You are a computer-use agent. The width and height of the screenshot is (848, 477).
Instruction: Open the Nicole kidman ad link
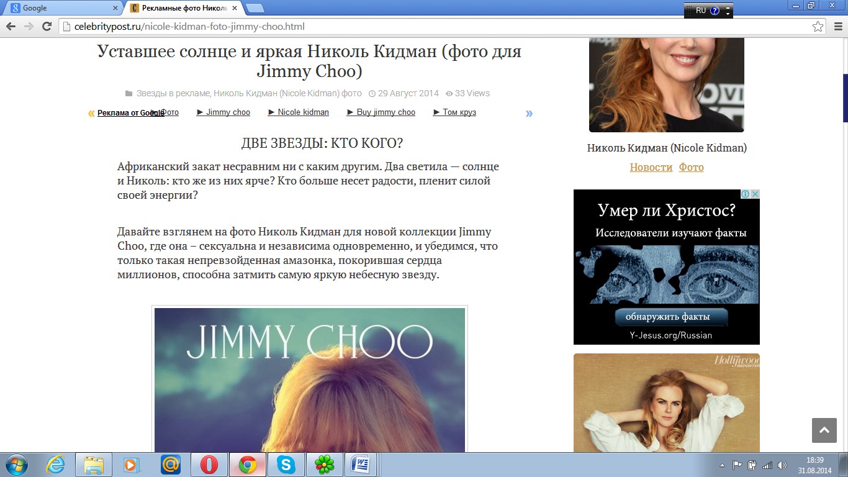click(x=299, y=112)
